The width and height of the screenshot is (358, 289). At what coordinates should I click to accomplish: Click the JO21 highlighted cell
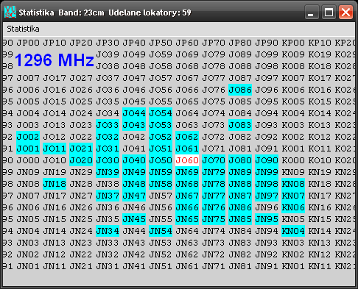(x=81, y=149)
